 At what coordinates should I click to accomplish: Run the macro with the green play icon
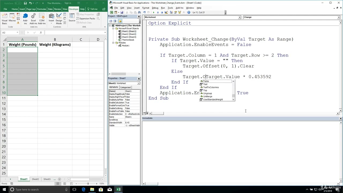tap(154, 12)
